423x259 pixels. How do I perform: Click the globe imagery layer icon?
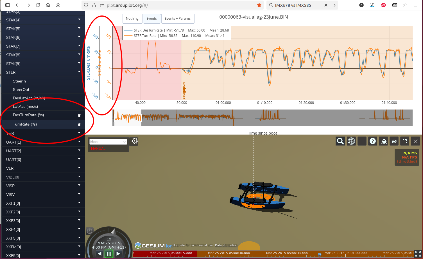(x=351, y=141)
